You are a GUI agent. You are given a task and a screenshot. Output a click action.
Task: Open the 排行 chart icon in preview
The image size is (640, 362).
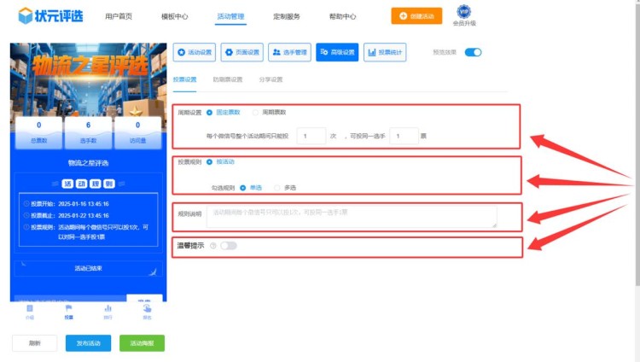tap(108, 309)
